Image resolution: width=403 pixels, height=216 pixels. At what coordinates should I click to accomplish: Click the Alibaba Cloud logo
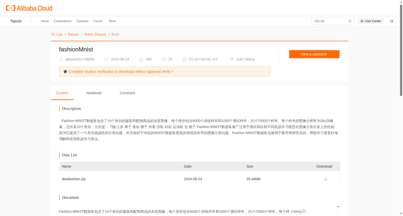29,8
